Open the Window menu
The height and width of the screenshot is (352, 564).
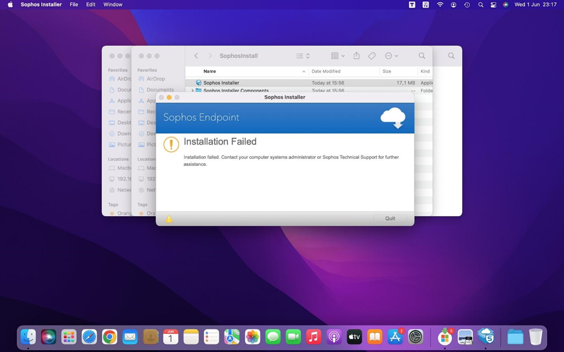click(x=113, y=5)
